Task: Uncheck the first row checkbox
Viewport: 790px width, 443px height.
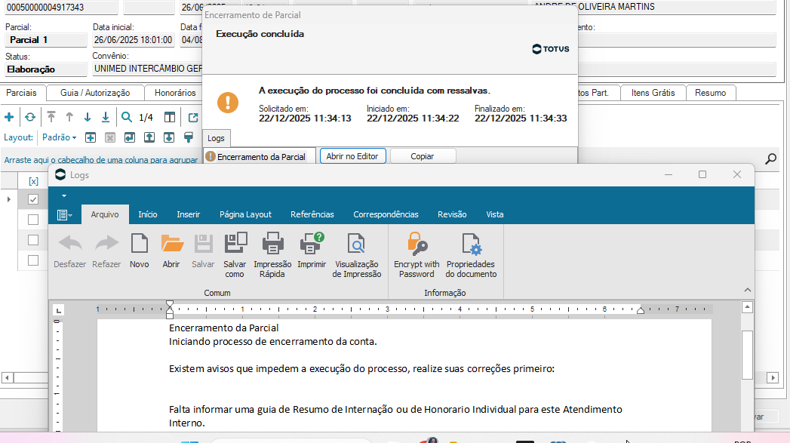Action: (33, 199)
